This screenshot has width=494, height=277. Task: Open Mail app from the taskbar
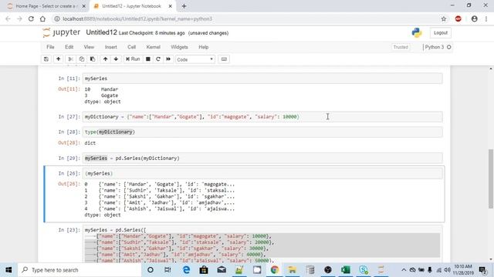click(222, 270)
